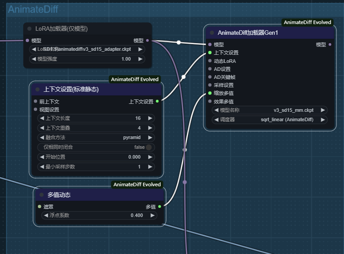The image size is (344, 254).
Task: Open the v3_sd15_adapter.ckpt LoRA name selector
Action: point(87,49)
